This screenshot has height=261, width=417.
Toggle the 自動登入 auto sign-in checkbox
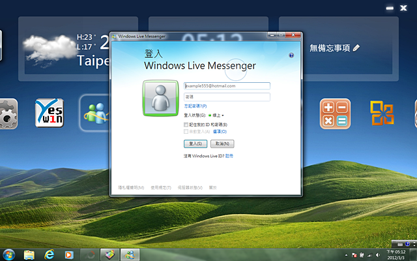[186, 132]
